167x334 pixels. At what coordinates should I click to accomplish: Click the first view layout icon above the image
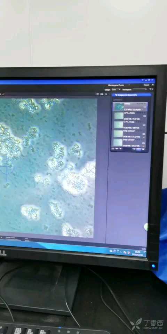tap(97, 94)
